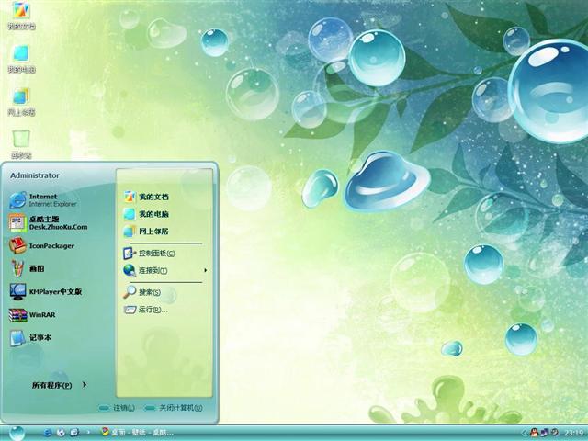Start WinRAR from the Start menu
Image resolution: width=588 pixels, height=441 pixels.
pyautogui.click(x=32, y=315)
